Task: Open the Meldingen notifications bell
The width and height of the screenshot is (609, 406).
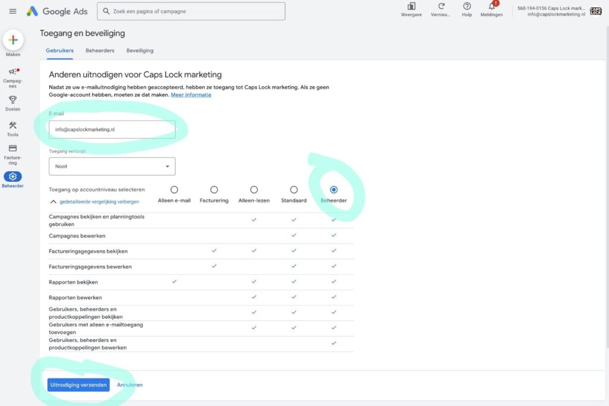Action: pyautogui.click(x=492, y=6)
